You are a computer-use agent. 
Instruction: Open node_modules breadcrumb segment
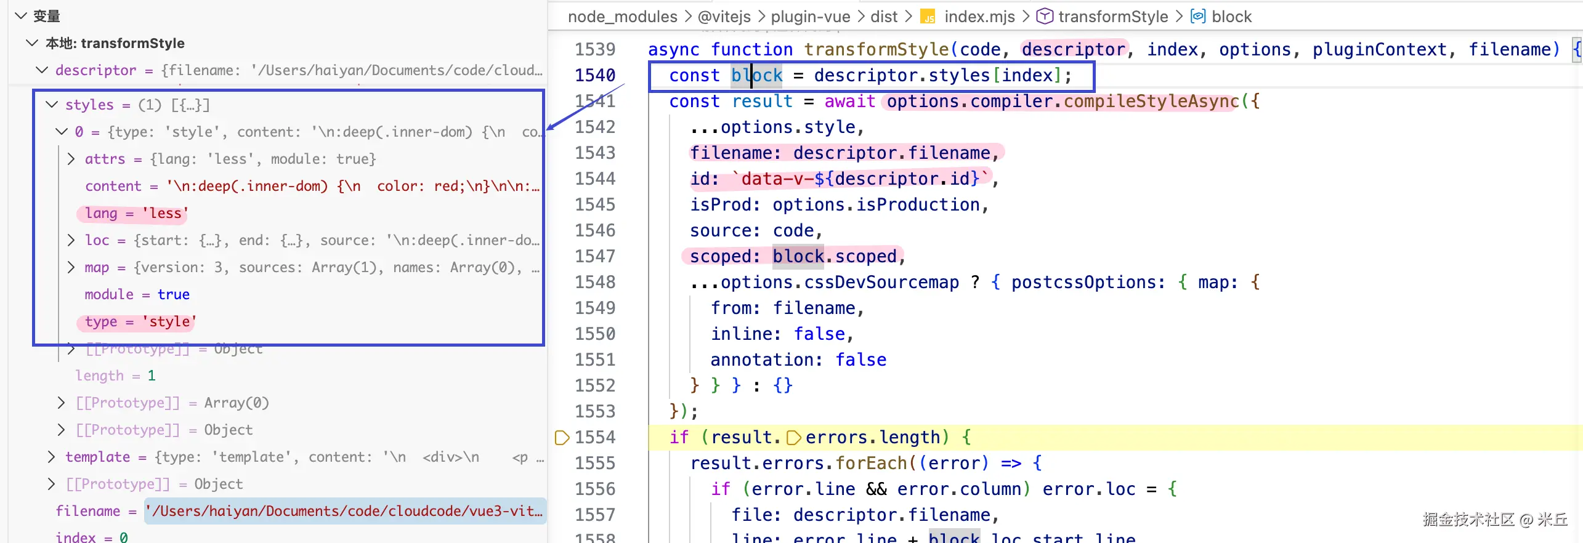[622, 17]
